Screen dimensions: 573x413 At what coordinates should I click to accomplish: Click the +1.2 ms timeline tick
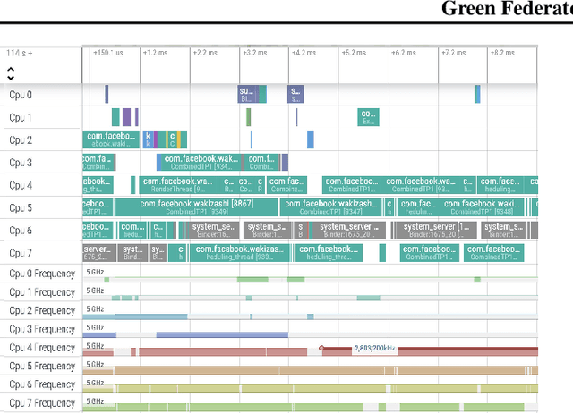(155, 53)
